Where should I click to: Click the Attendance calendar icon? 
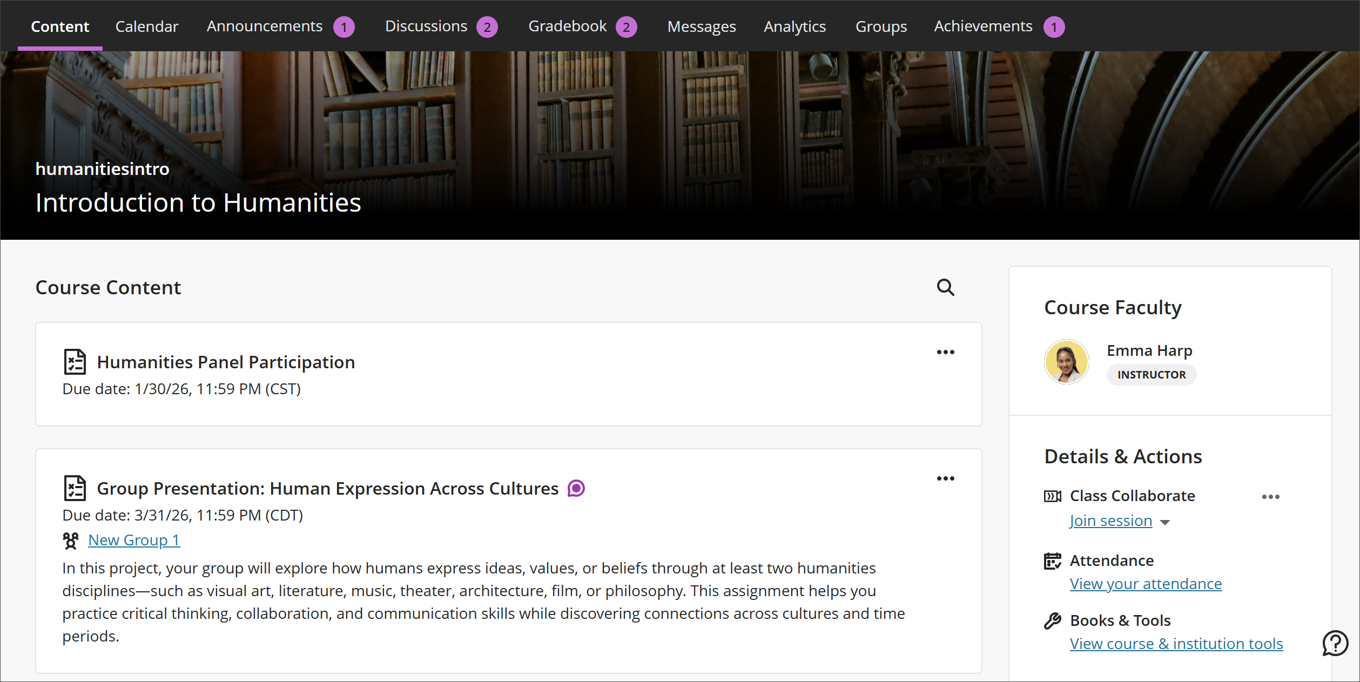tap(1052, 561)
